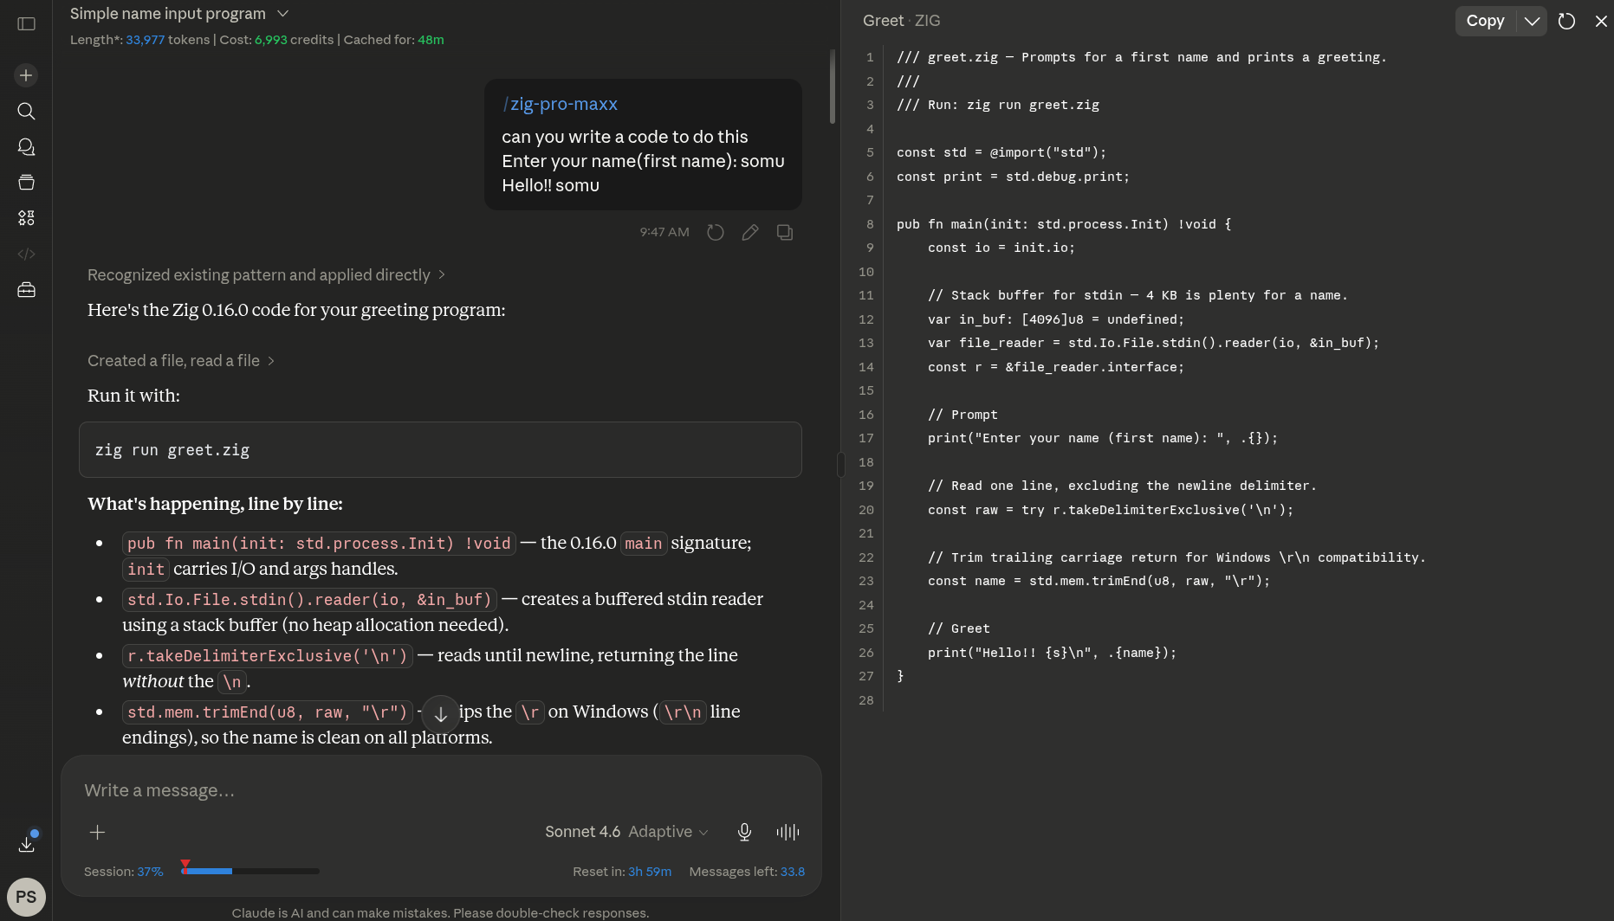Open the Sonnet 4.6 Adaptive model selector
The image size is (1614, 921).
(x=626, y=832)
